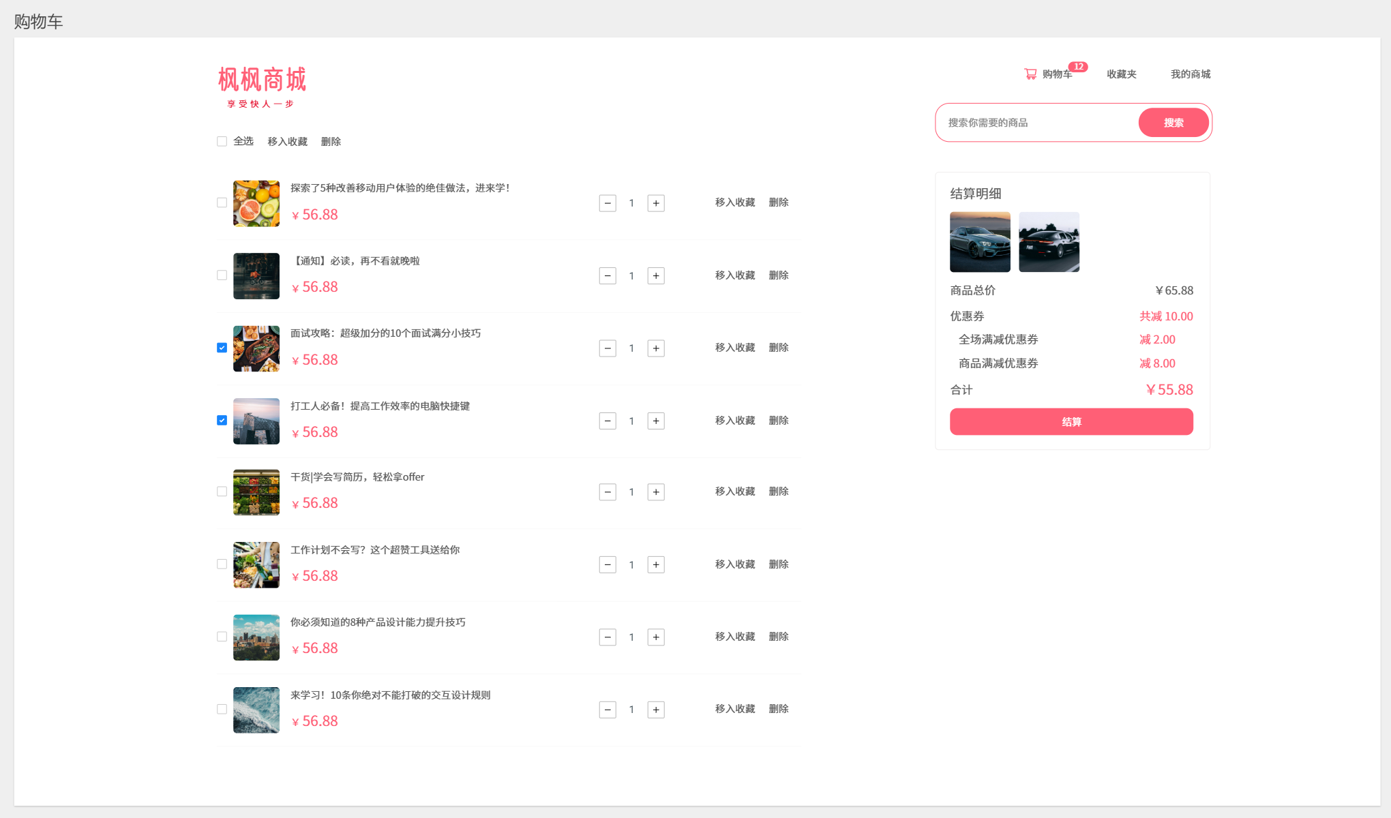Click the black sports car thumbnail
Viewport: 1391px width, 818px height.
click(1048, 242)
